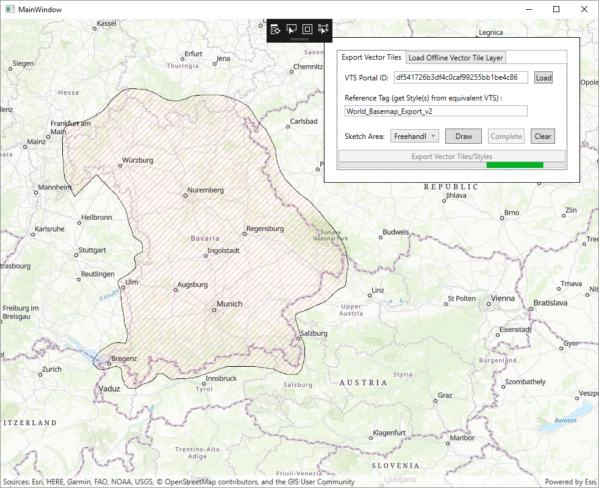
Task: Toggle the Display Layout Adorners icon
Action: pos(307,29)
